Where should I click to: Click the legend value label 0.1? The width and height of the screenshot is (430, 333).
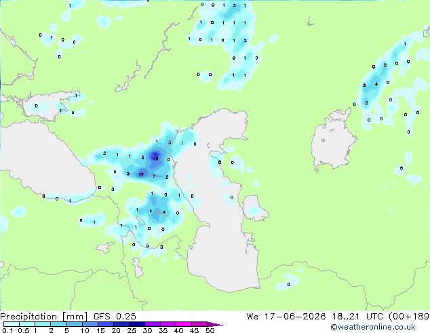click(7, 330)
